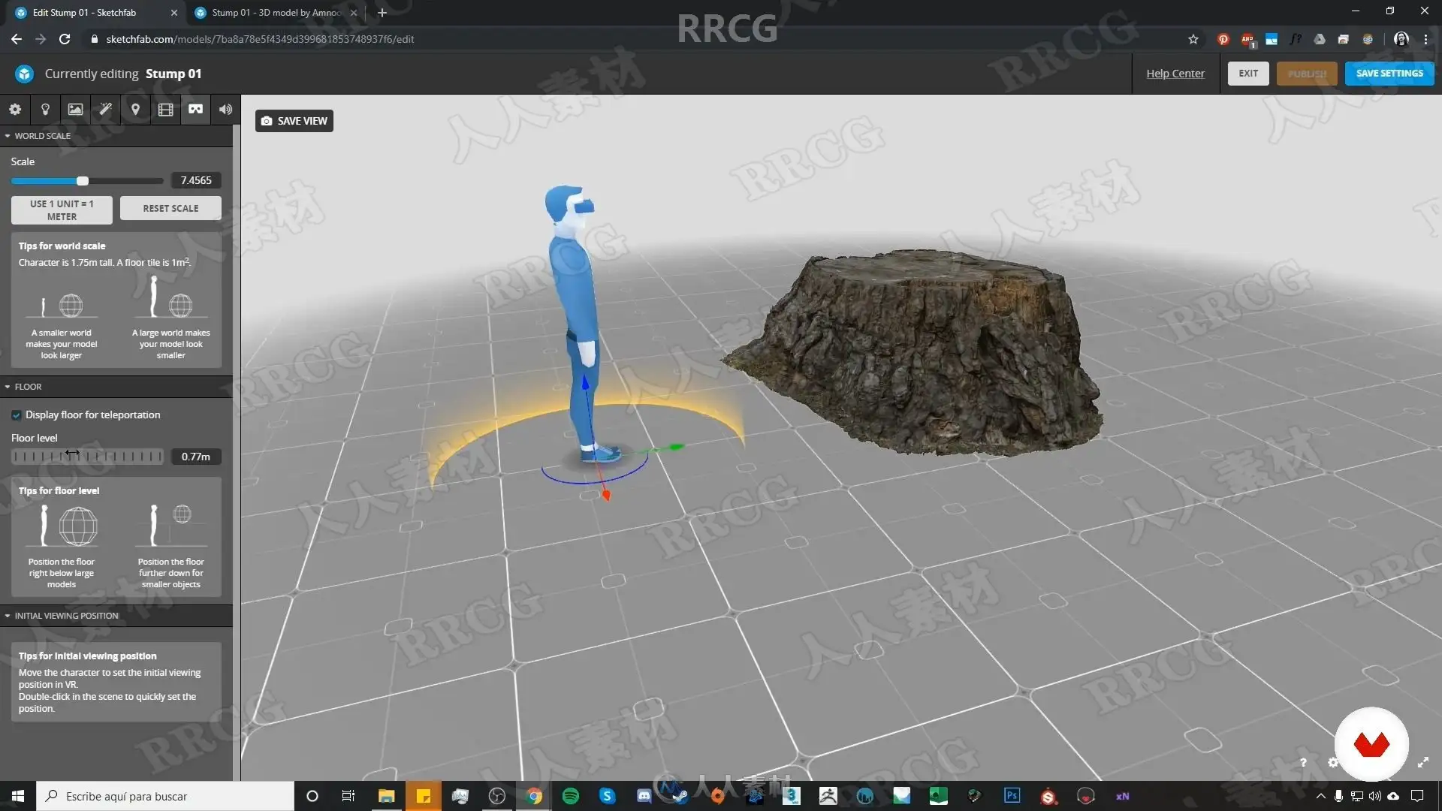The image size is (1442, 811).
Task: Open the Materials image tab
Action: point(75,110)
